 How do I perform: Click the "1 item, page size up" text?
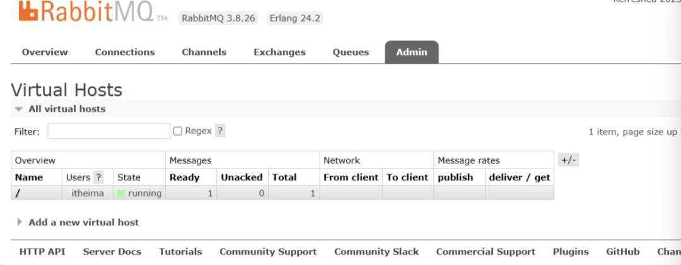pos(633,132)
